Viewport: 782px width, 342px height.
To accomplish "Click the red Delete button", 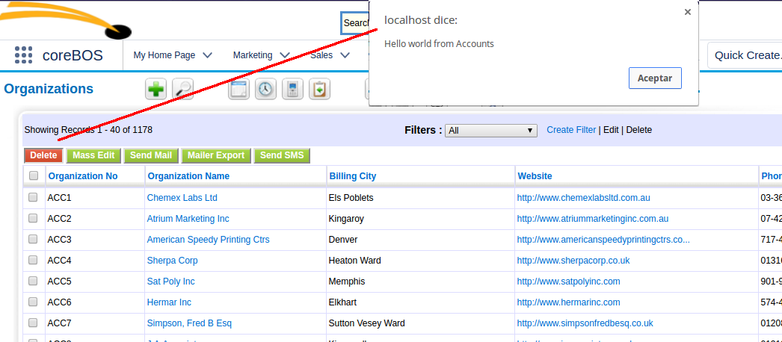I will (43, 155).
